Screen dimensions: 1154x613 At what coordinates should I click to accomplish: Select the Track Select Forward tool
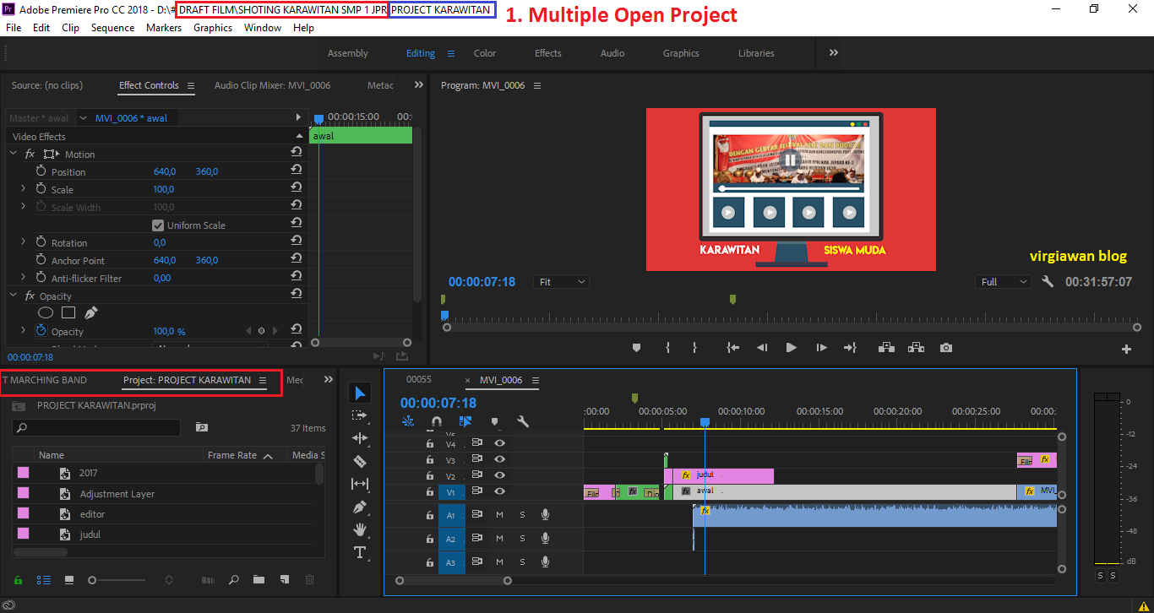point(360,415)
